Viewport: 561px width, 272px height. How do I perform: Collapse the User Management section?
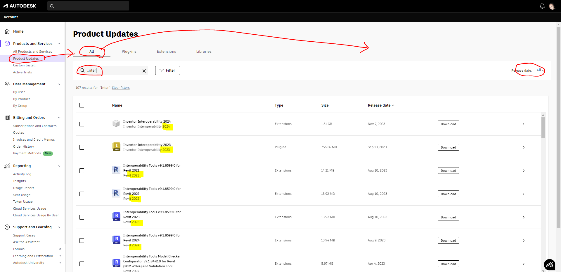(60, 84)
